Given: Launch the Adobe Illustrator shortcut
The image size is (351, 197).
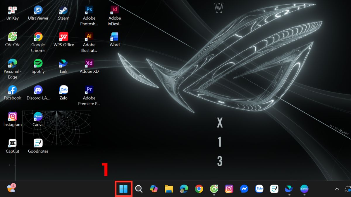Looking at the screenshot, I should (89, 36).
